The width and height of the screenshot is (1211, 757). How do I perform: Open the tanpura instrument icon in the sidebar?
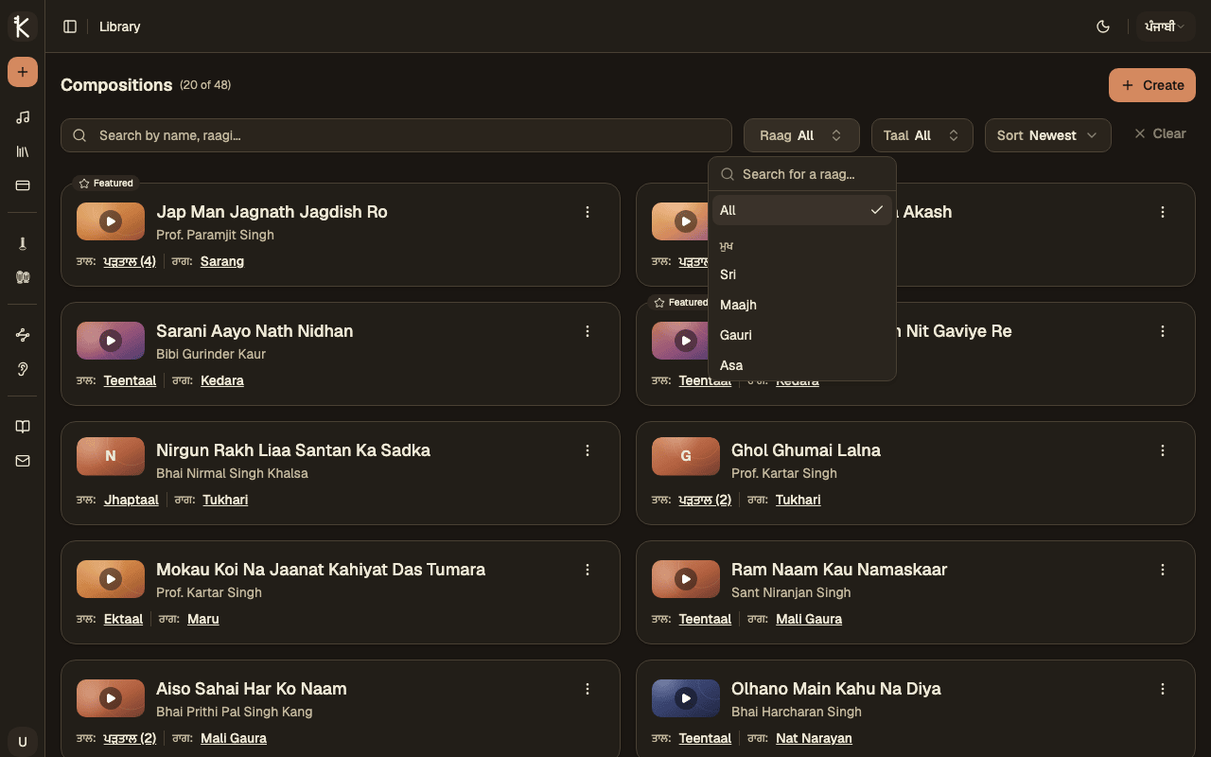tap(23, 243)
